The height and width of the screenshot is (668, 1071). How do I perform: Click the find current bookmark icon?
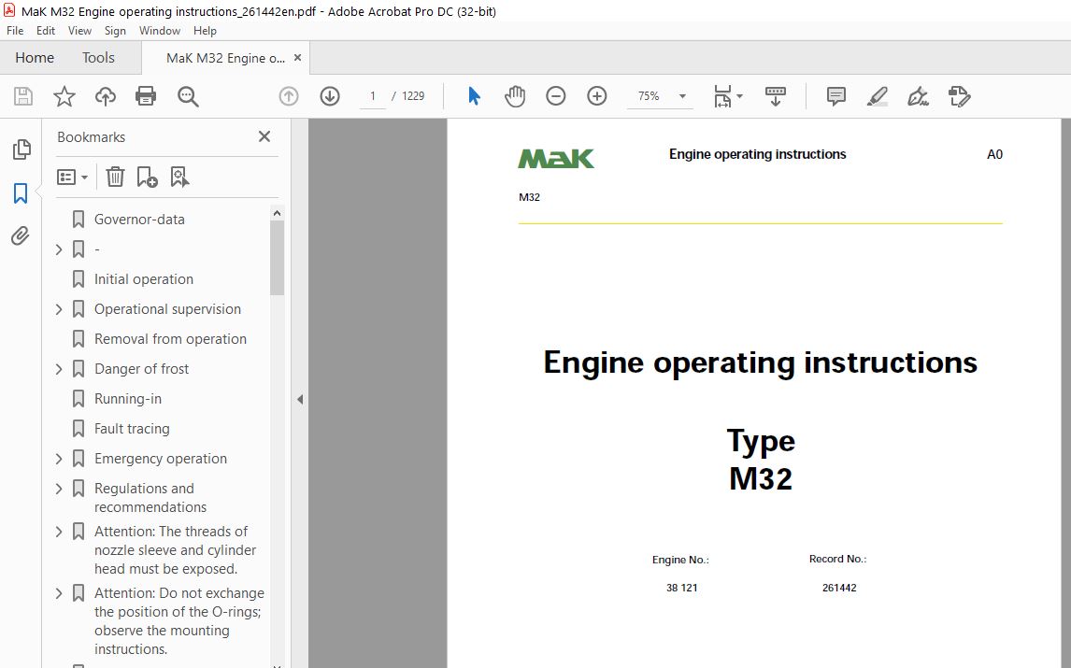pyautogui.click(x=179, y=177)
